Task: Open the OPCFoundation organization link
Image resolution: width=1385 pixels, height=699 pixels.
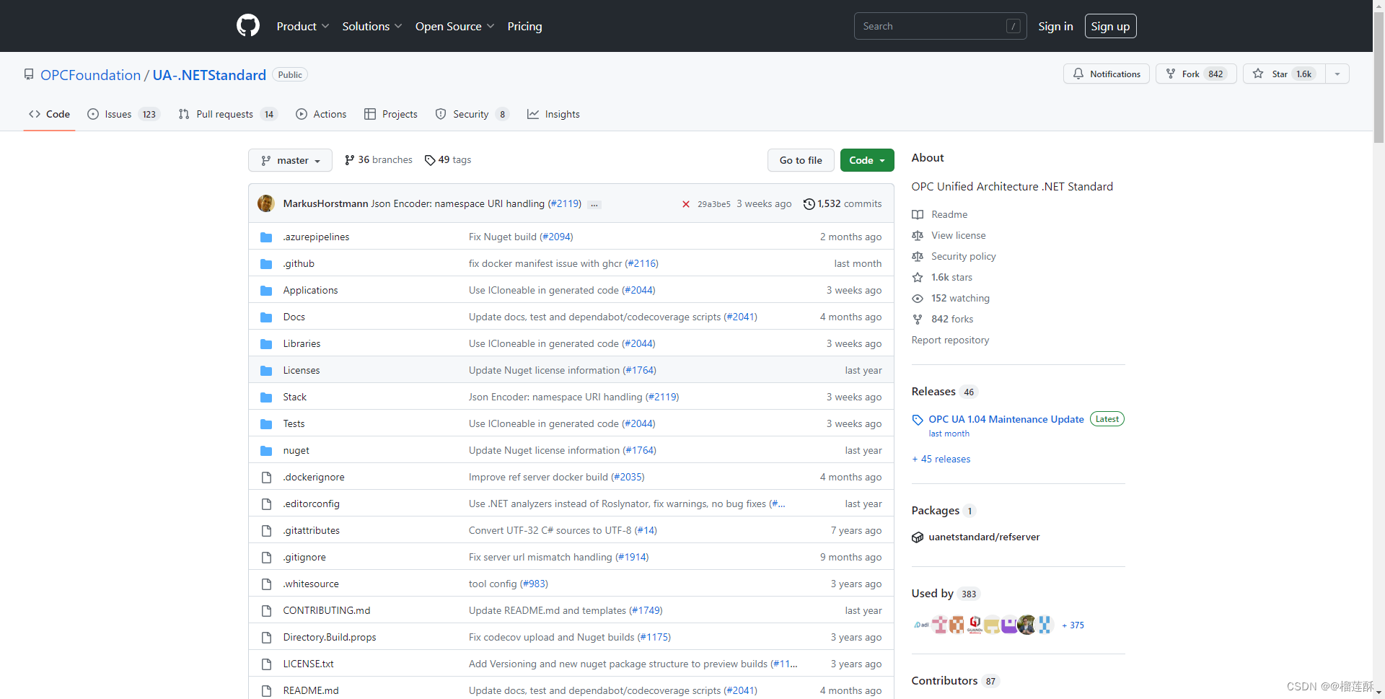Action: 91,75
